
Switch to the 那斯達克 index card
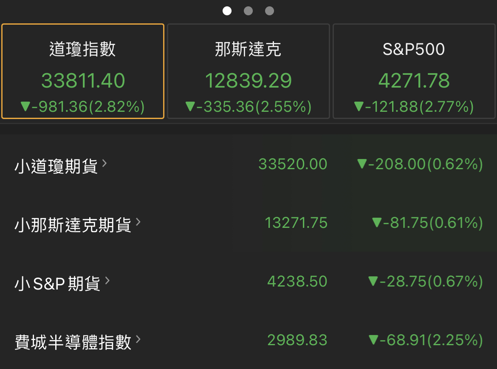pyautogui.click(x=248, y=71)
